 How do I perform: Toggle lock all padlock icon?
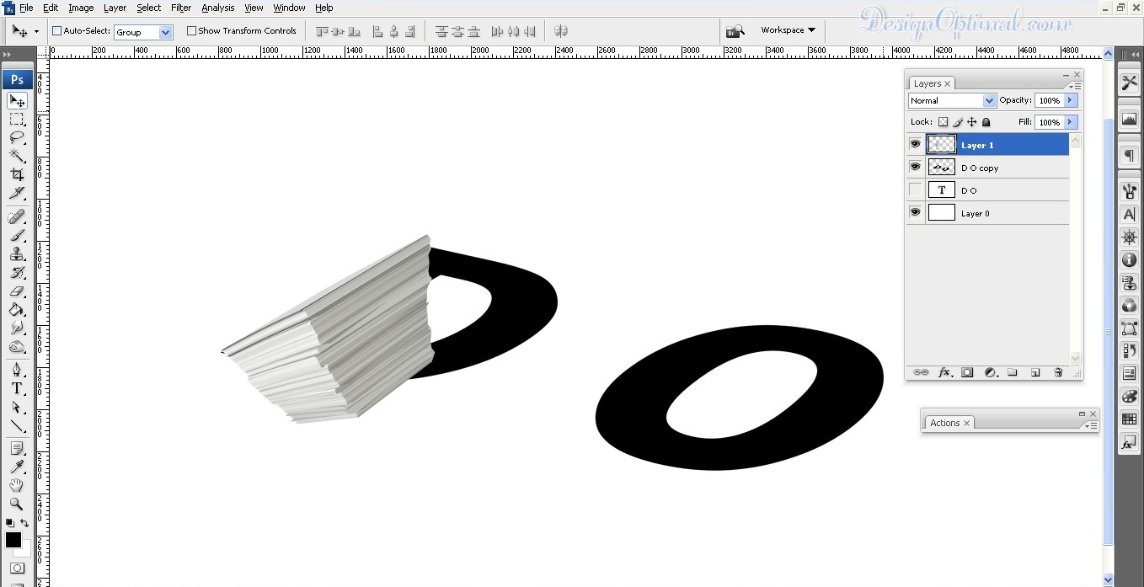(x=986, y=123)
